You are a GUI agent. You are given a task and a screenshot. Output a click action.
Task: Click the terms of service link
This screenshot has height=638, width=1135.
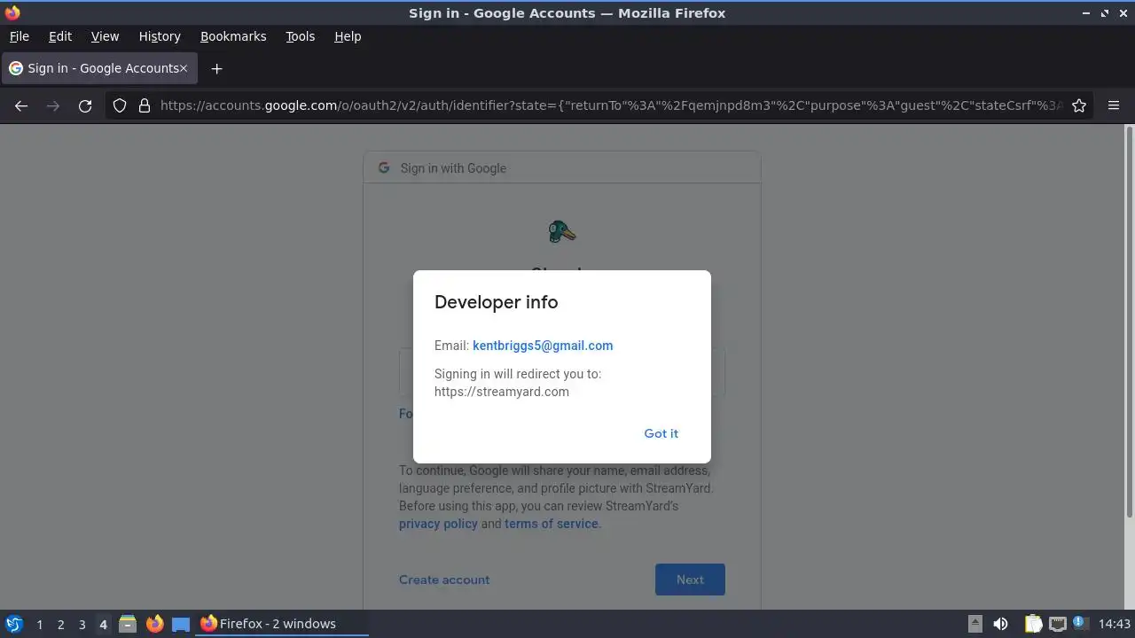(551, 524)
